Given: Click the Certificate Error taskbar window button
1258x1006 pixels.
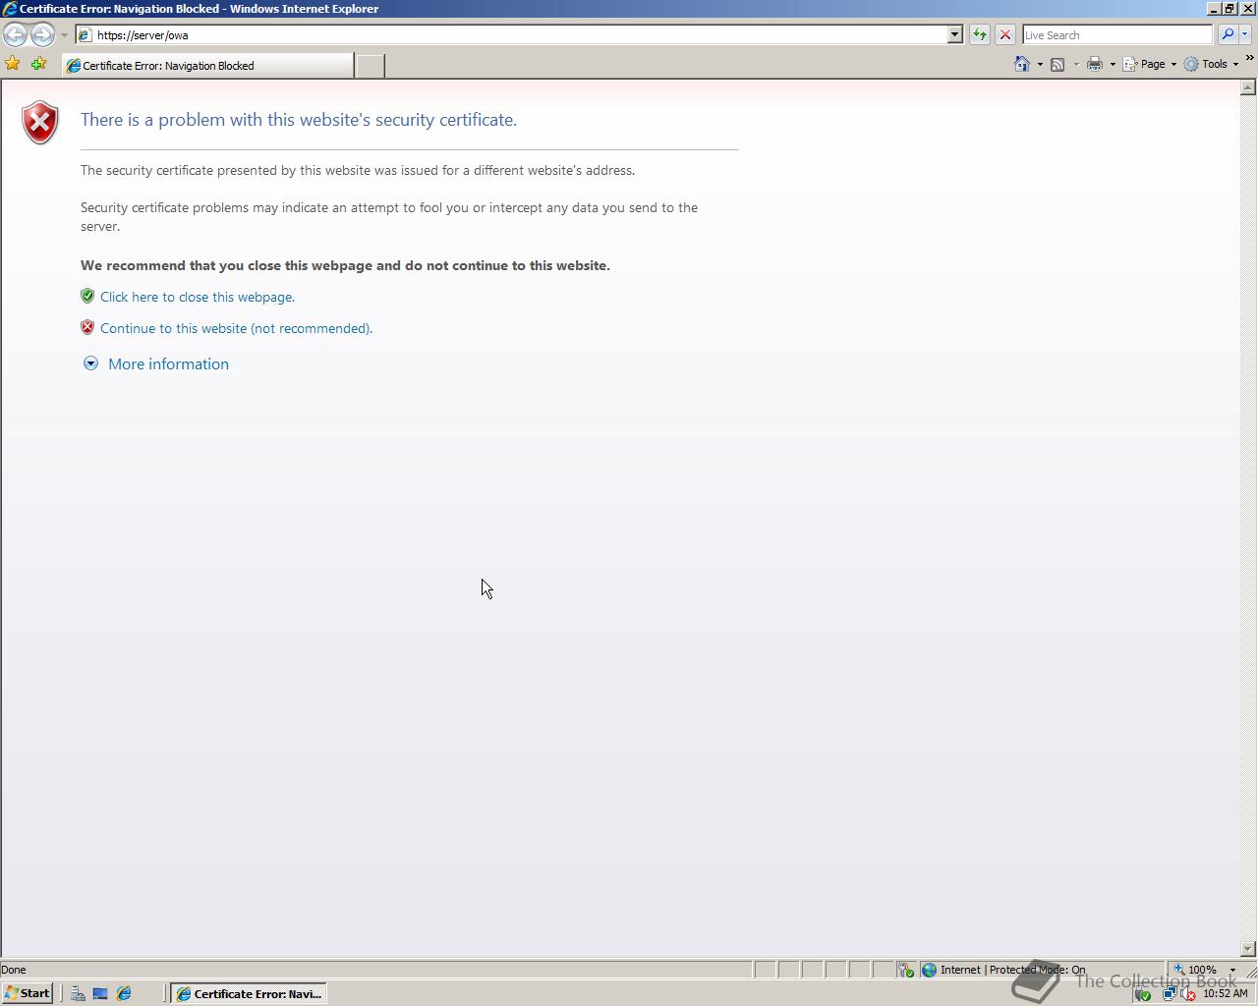Looking at the screenshot, I should pos(249,993).
